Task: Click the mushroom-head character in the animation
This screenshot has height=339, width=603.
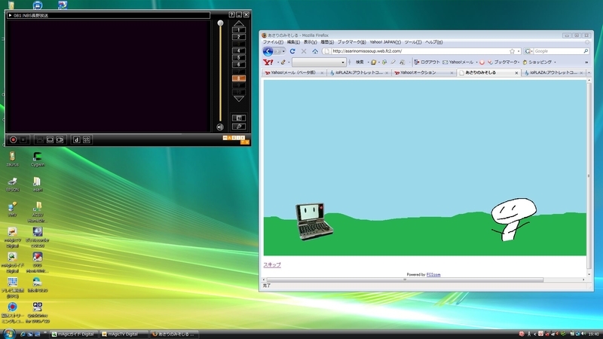Action: coord(513,219)
